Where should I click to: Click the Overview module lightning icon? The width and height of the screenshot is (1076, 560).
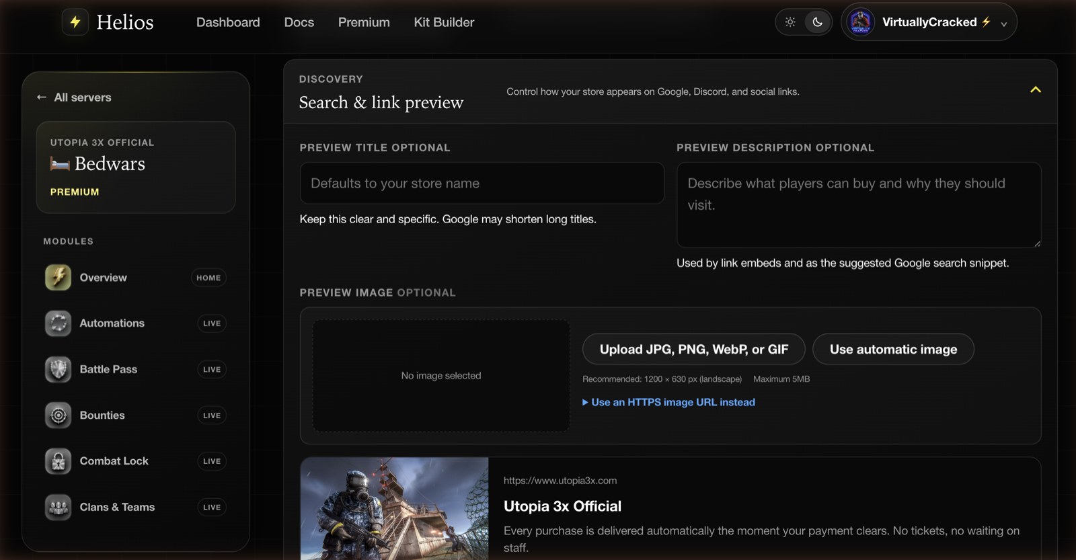tap(59, 277)
